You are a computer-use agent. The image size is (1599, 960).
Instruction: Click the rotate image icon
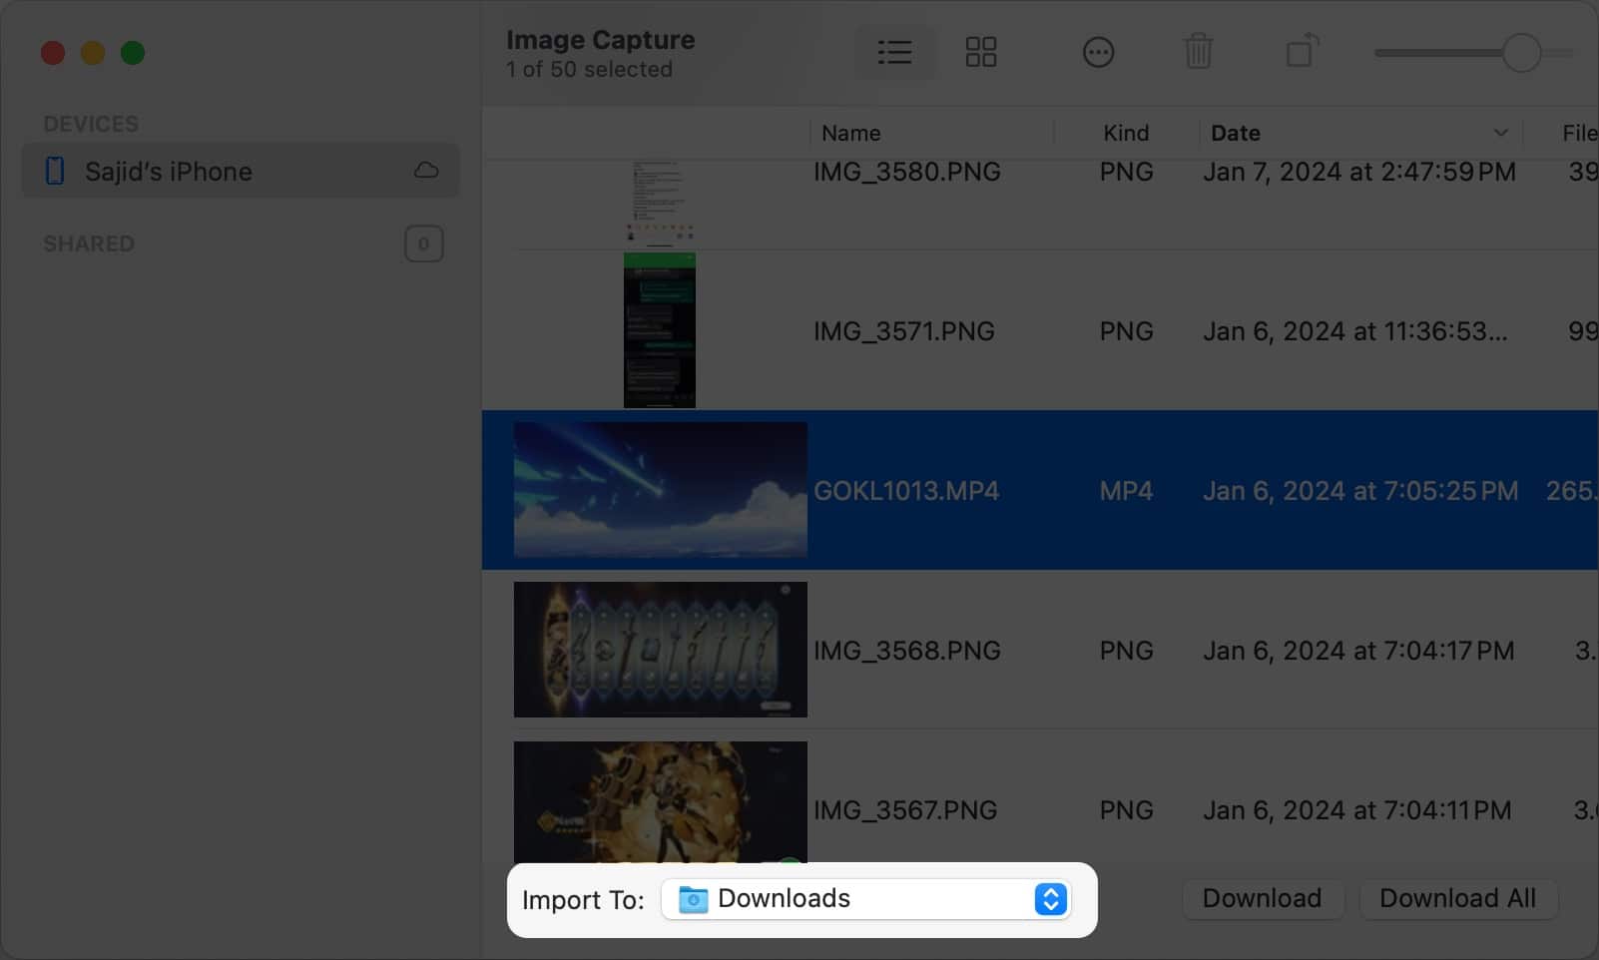pyautogui.click(x=1302, y=51)
